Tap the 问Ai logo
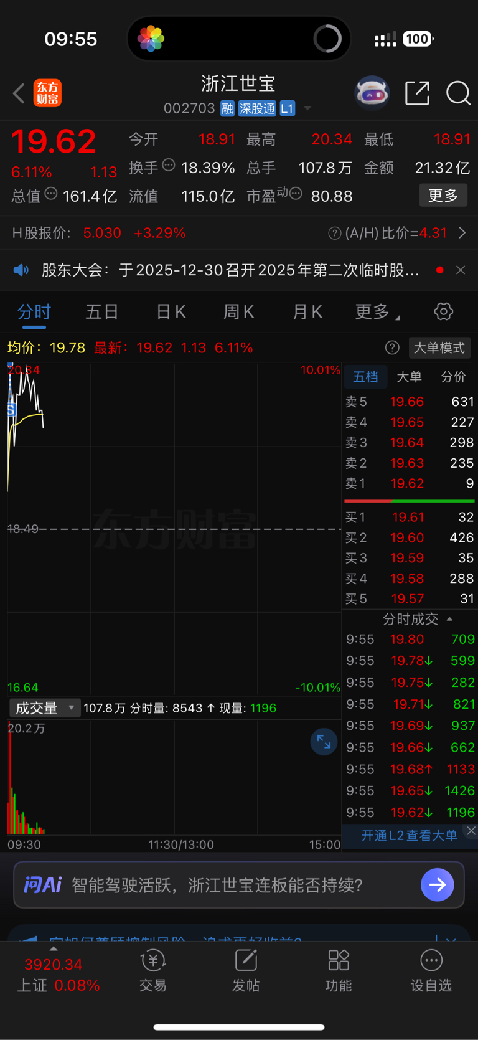This screenshot has height=1040, width=478. click(42, 885)
